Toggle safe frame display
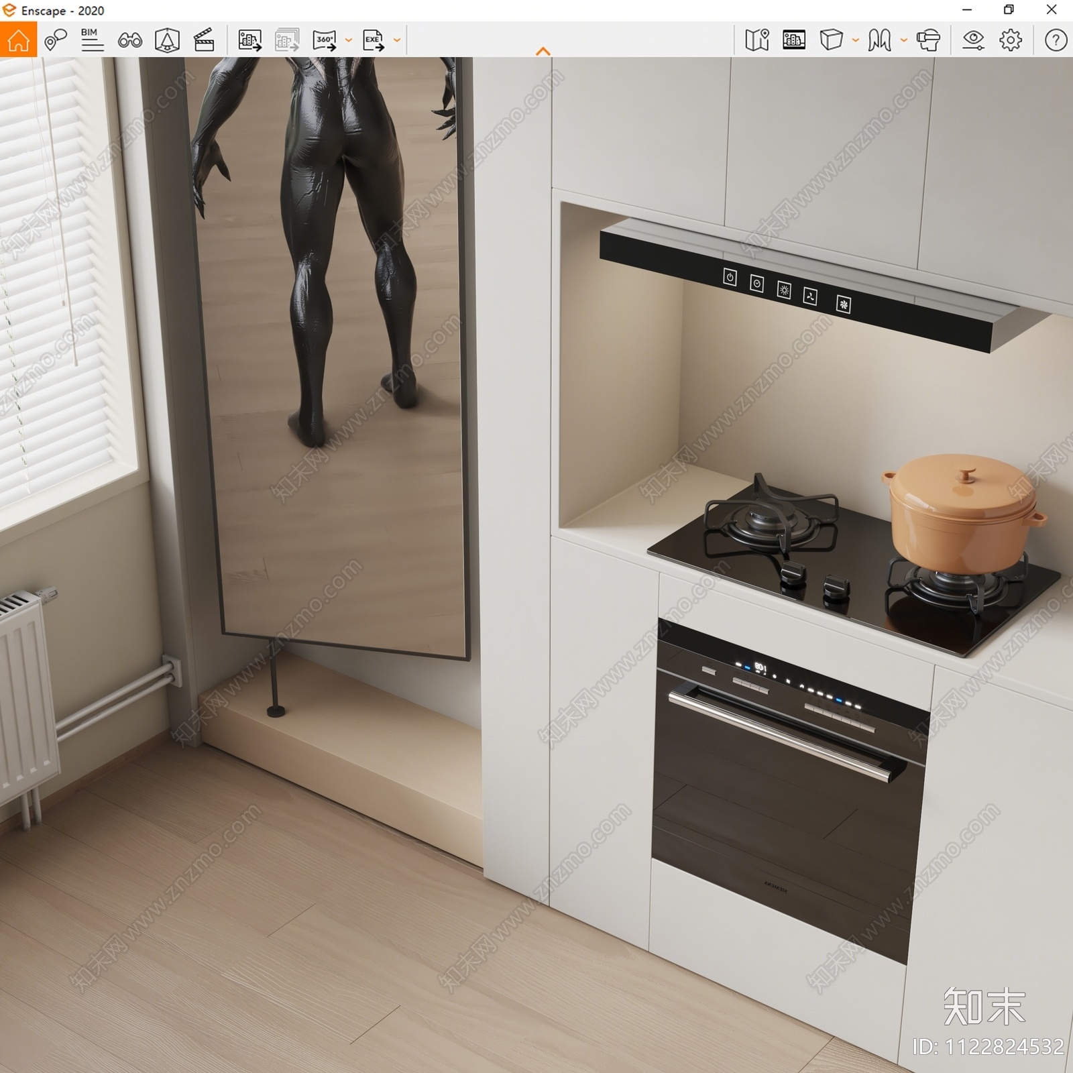 pyautogui.click(x=794, y=40)
